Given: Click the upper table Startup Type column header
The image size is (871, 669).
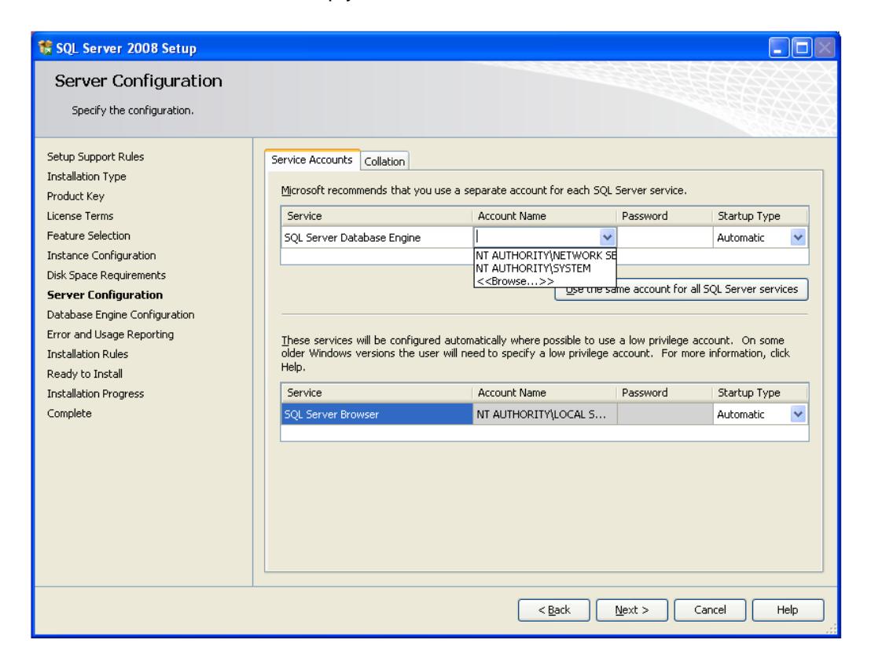Looking at the screenshot, I should (760, 216).
